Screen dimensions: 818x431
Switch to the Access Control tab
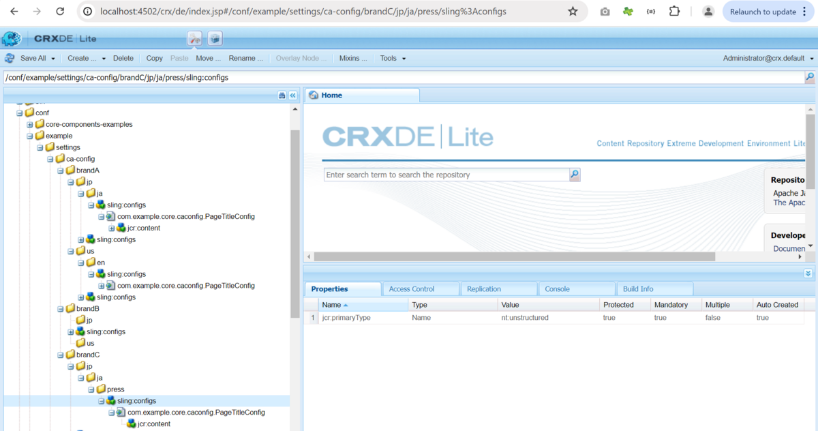[x=421, y=288]
